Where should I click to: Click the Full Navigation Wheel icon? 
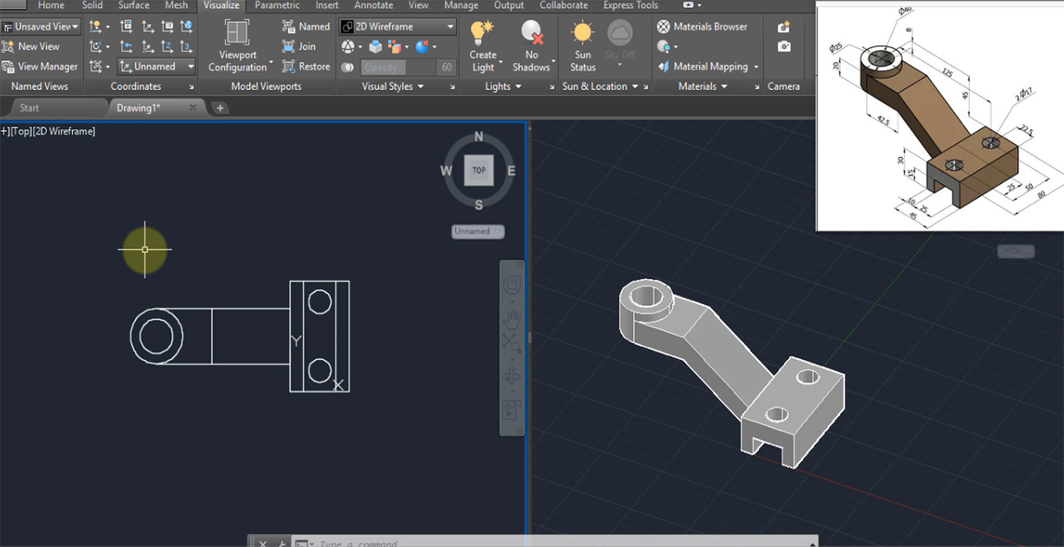click(512, 286)
